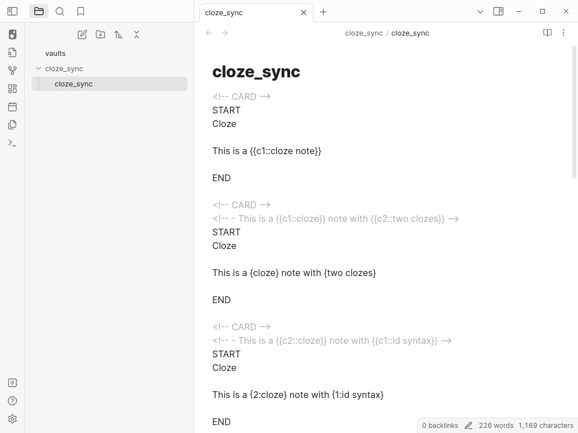Image resolution: width=578 pixels, height=433 pixels.
Task: Open today's daily note
Action: click(12, 107)
